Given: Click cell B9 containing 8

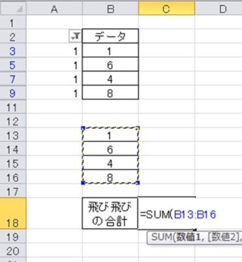Looking at the screenshot, I should [110, 92].
